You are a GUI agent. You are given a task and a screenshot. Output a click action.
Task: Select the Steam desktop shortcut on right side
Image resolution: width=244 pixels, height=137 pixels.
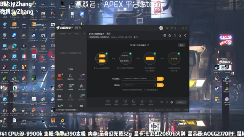coord(217,89)
